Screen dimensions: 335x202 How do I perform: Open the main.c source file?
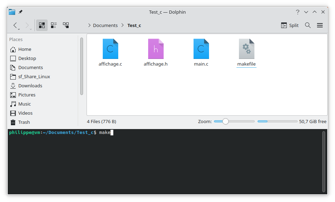[x=201, y=49]
